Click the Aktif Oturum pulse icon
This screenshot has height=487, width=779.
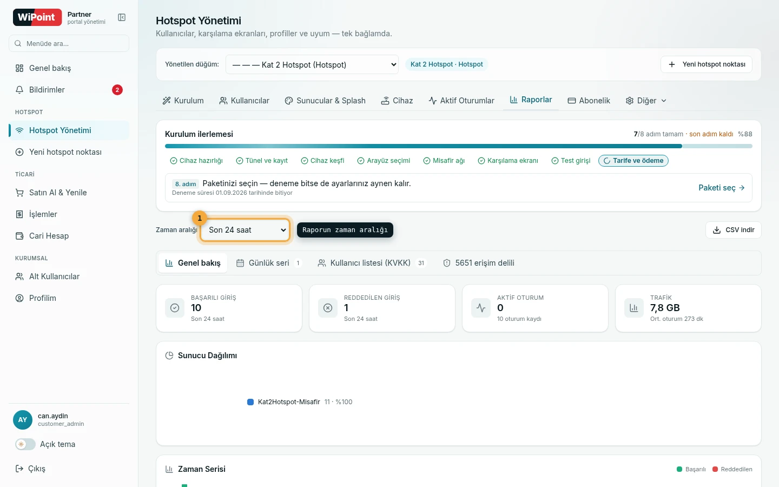[481, 308]
